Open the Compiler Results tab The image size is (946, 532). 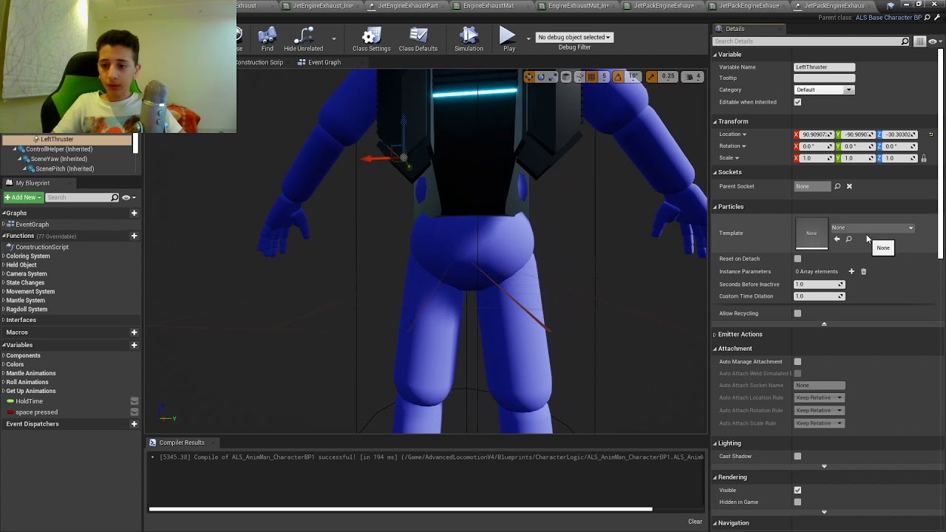181,443
